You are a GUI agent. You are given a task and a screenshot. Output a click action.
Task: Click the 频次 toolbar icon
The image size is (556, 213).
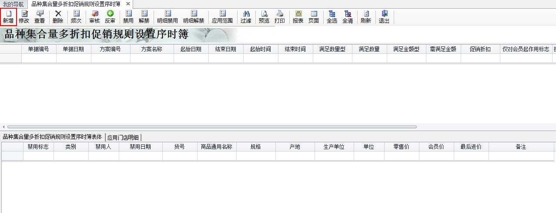pos(76,17)
